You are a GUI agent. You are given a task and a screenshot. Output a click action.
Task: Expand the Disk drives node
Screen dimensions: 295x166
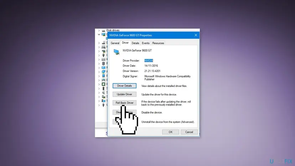(x=99, y=30)
